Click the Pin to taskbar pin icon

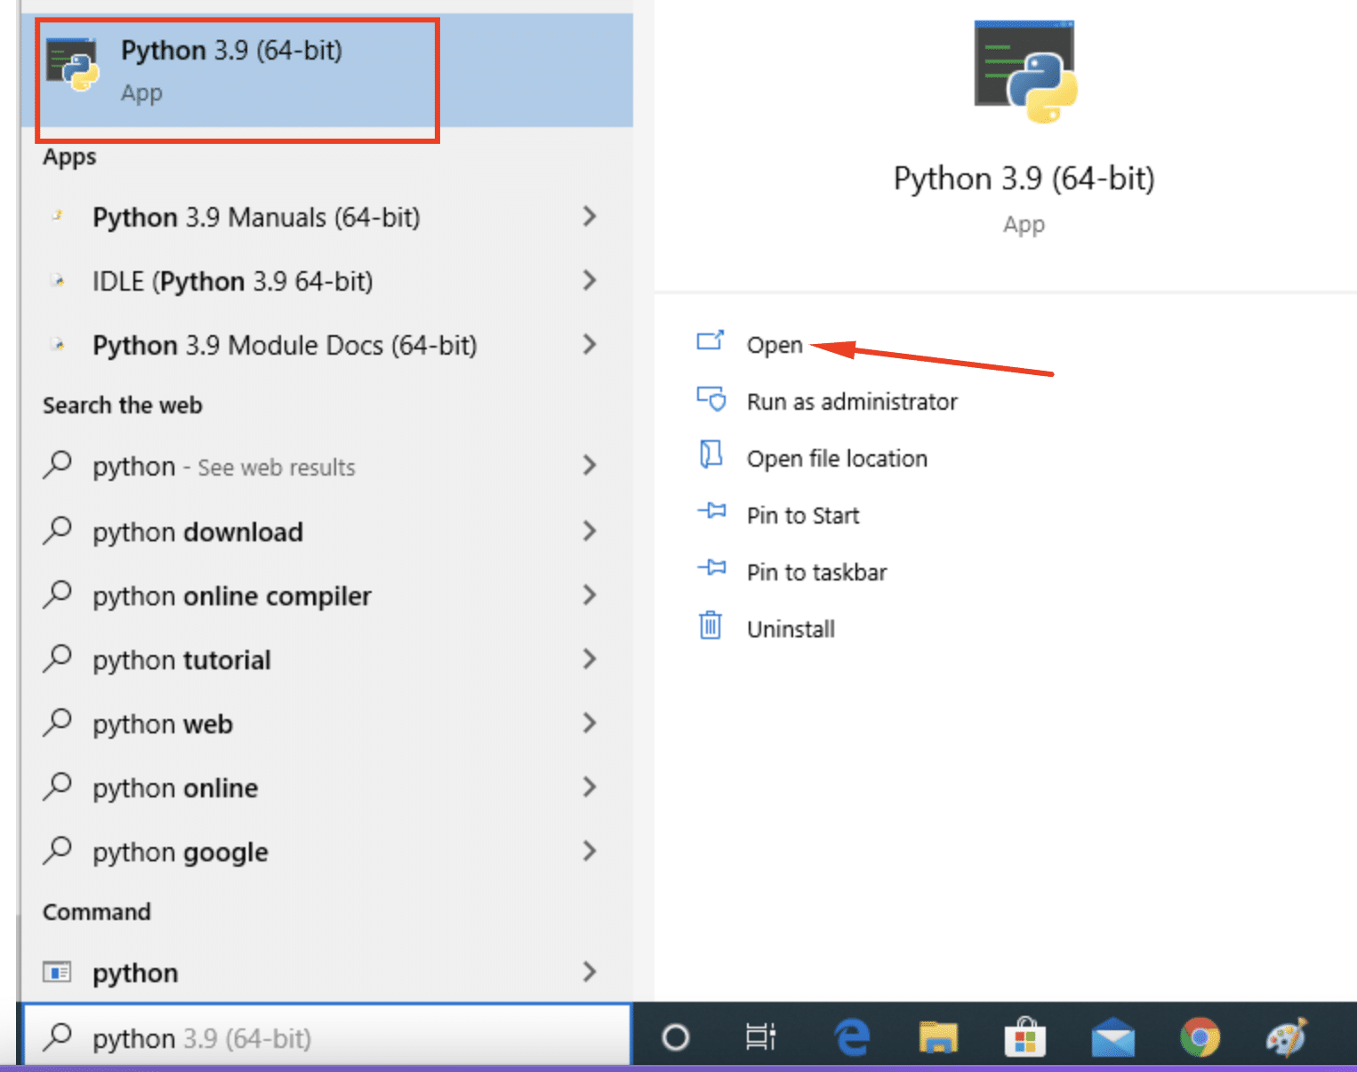(x=711, y=568)
